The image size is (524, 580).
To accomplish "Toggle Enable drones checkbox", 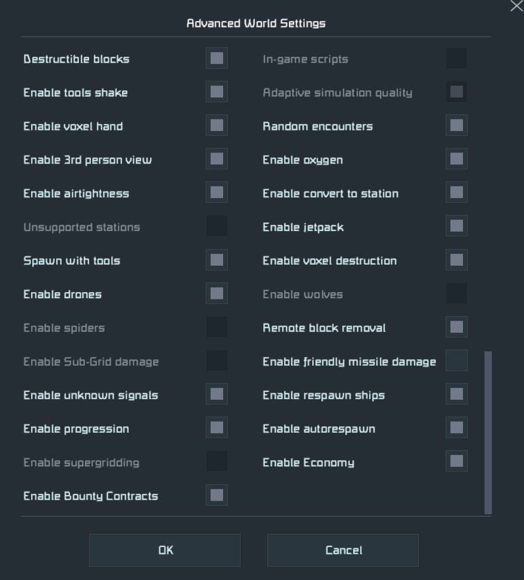I will 217,293.
